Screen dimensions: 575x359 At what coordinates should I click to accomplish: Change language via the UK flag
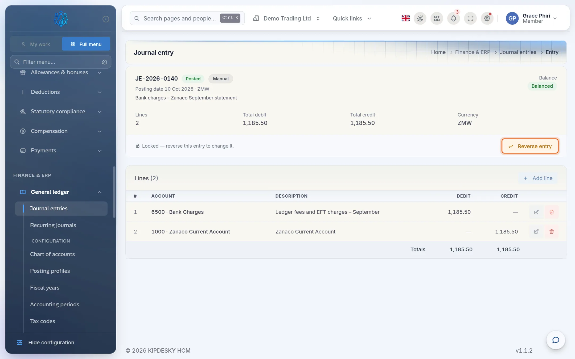(x=405, y=18)
